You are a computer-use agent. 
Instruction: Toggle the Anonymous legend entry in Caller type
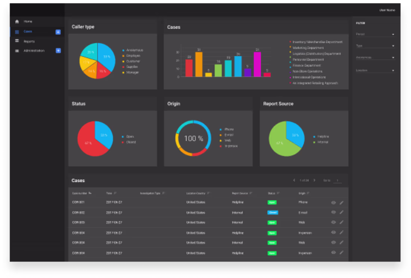[x=133, y=50]
